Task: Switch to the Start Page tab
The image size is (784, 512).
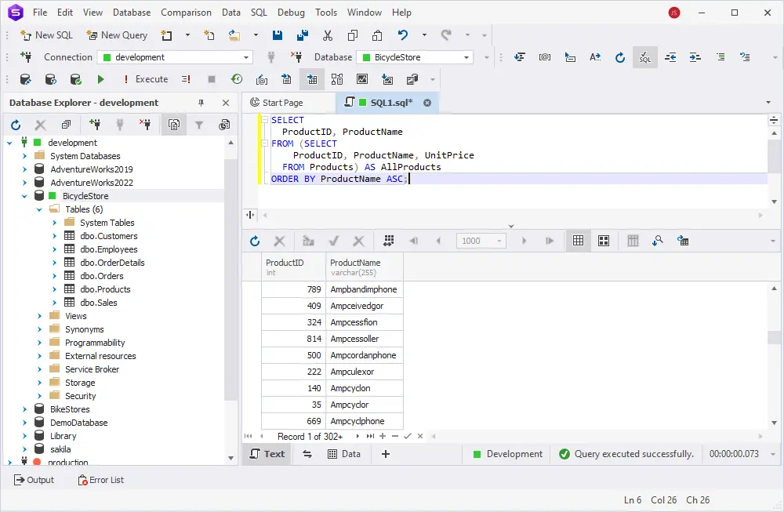Action: tap(282, 103)
